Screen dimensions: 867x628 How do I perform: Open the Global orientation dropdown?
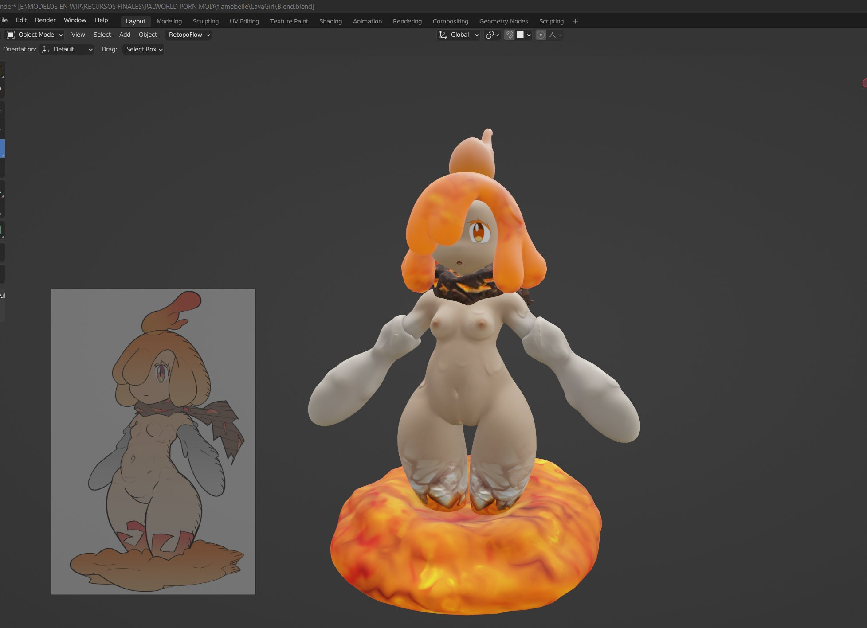pyautogui.click(x=459, y=35)
